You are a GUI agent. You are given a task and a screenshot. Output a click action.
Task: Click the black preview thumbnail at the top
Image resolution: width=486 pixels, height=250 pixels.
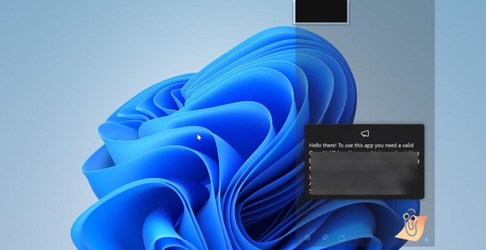(321, 11)
